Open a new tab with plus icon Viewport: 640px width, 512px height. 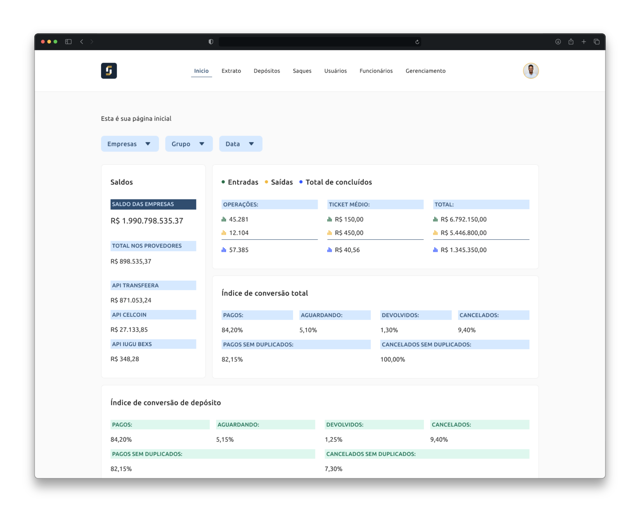[584, 42]
